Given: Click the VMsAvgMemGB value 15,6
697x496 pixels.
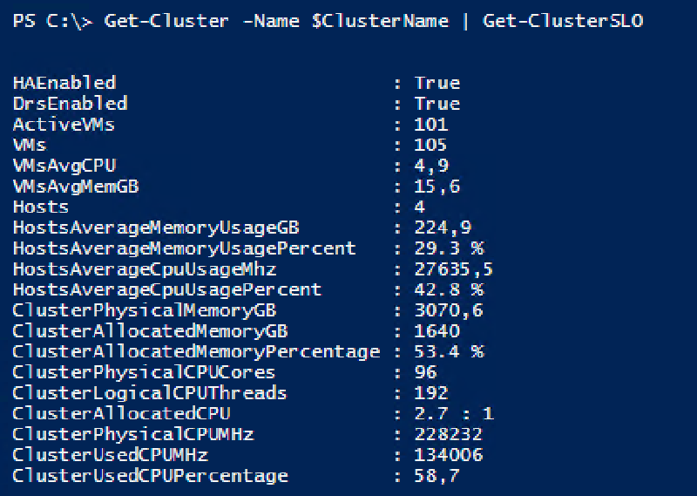Looking at the screenshot, I should pyautogui.click(x=437, y=186).
